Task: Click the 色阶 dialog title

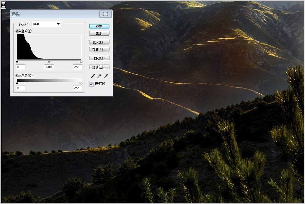Action: coord(16,14)
